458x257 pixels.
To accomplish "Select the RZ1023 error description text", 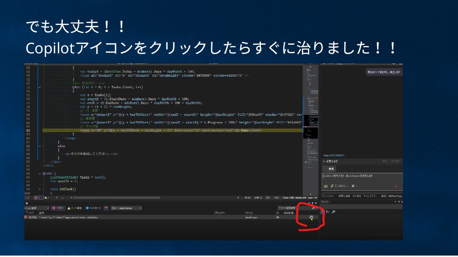I will coord(68,217).
